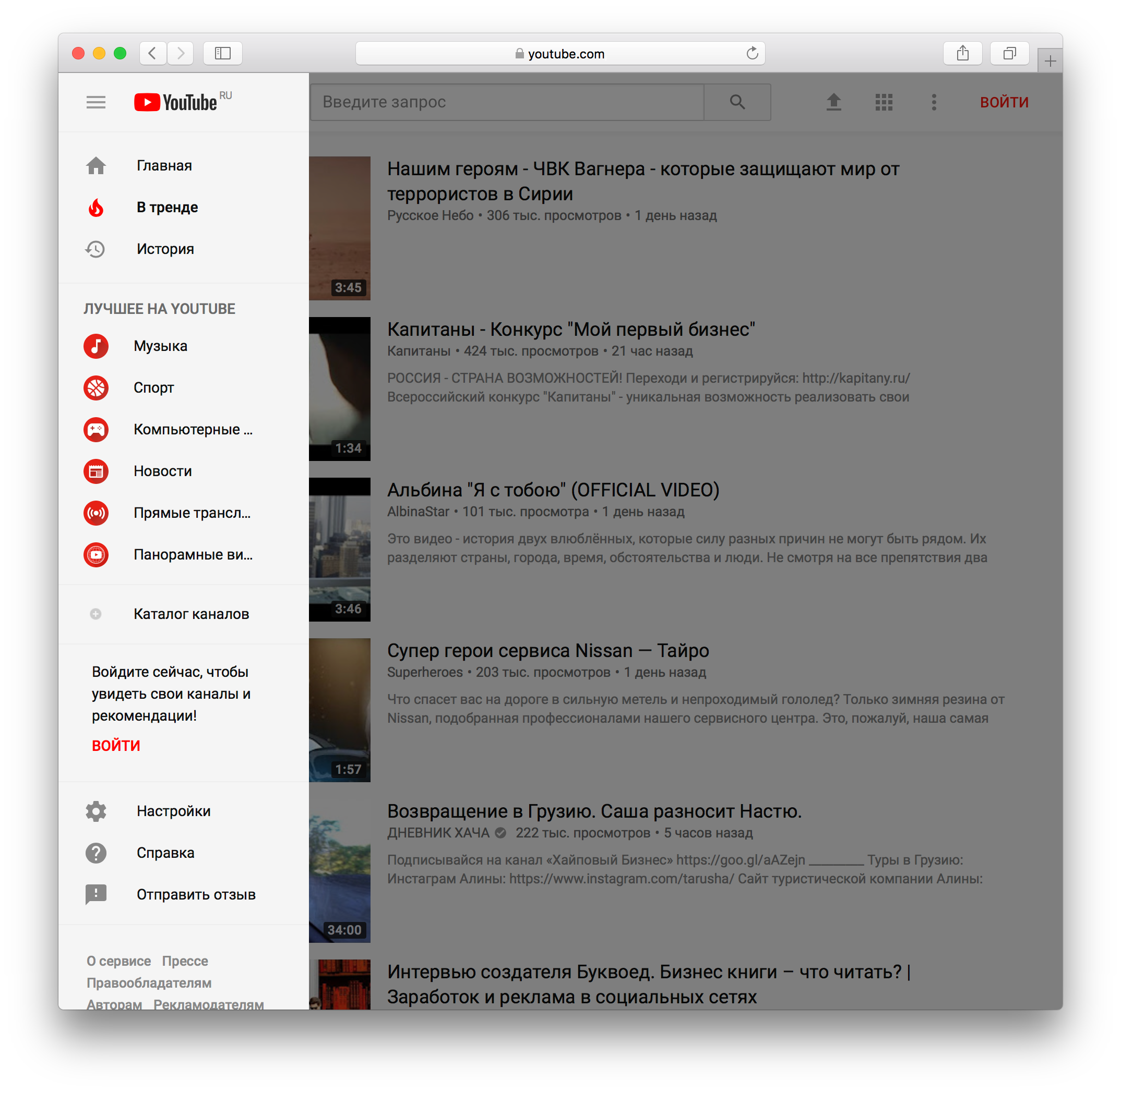Click ВОЙТИ button at top right
1121x1093 pixels.
(1004, 102)
